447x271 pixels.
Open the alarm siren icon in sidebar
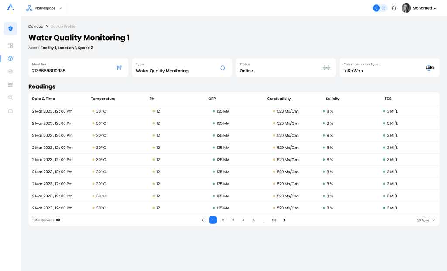10,111
